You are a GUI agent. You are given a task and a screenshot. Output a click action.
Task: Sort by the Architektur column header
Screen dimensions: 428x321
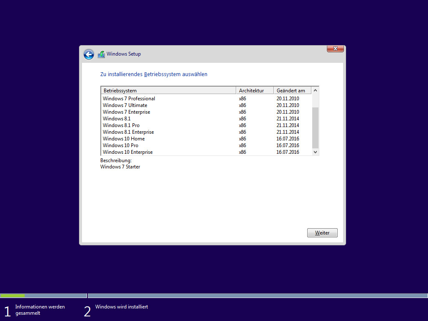click(255, 90)
